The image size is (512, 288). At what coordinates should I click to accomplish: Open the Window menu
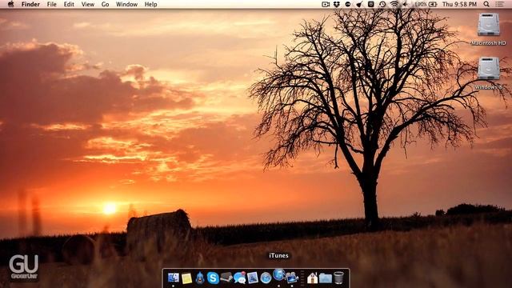[126, 4]
